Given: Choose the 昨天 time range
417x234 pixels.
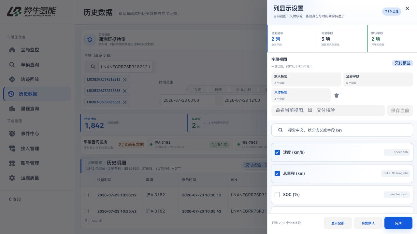Looking at the screenshot, I should [219, 90].
